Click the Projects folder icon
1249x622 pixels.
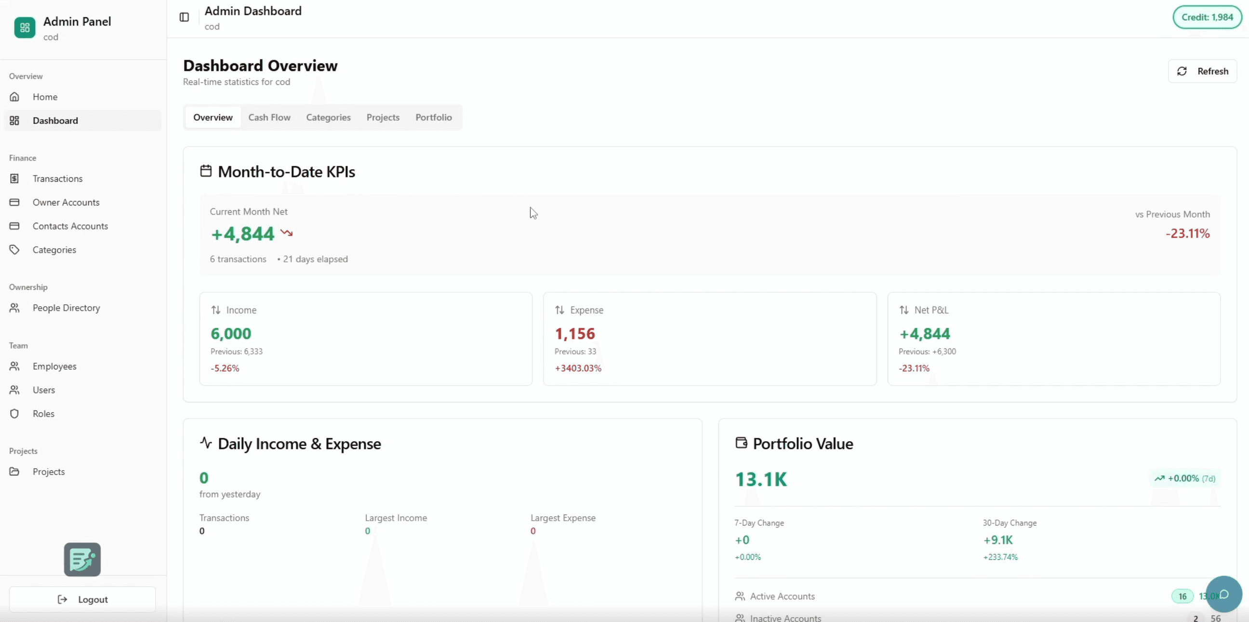[x=14, y=472]
